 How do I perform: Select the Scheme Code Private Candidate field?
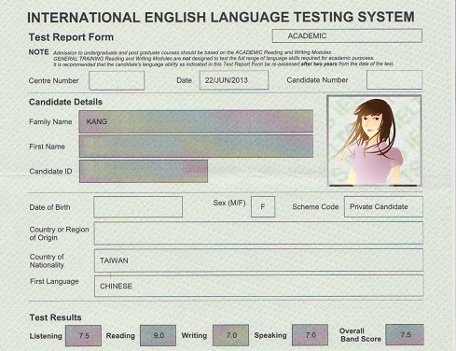pos(383,206)
